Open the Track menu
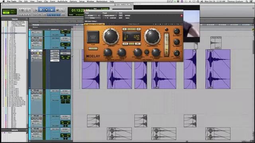This screenshot has width=255, height=143. 39,1
